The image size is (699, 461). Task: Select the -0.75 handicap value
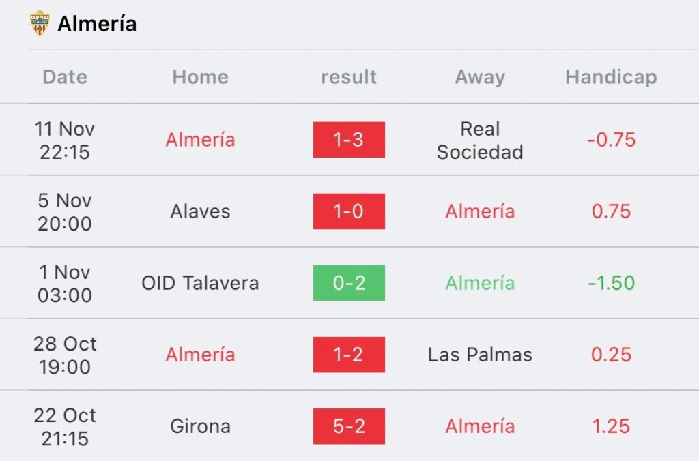click(611, 139)
